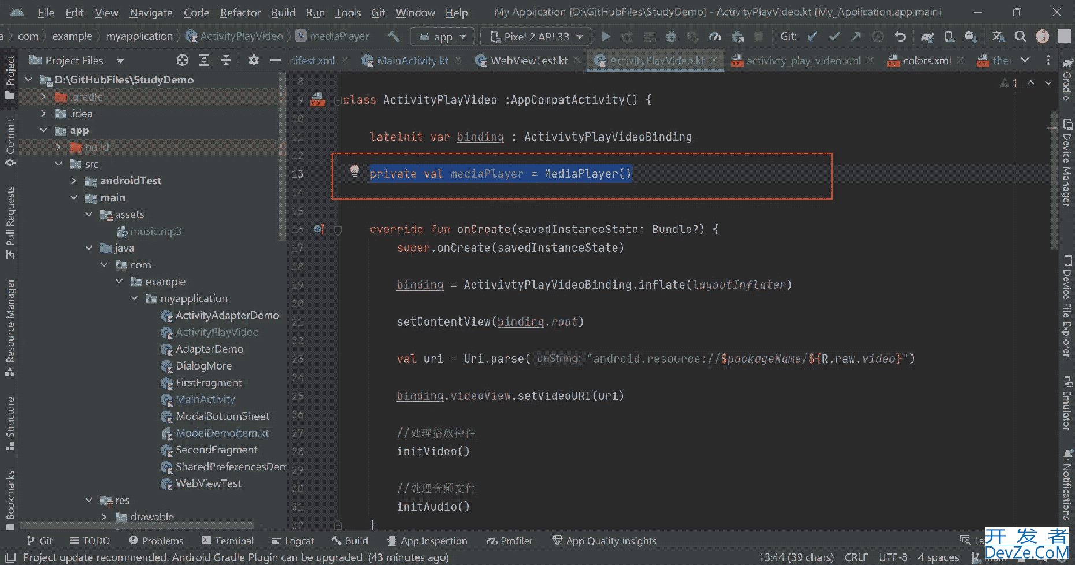The image size is (1075, 565).
Task: Click the rollback undo arrow icon
Action: point(900,36)
